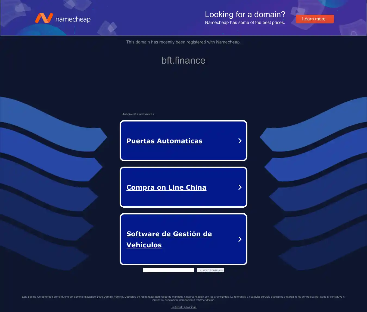Open the Puertas Automaticas link
Screen dimensions: 367x312
(164, 141)
